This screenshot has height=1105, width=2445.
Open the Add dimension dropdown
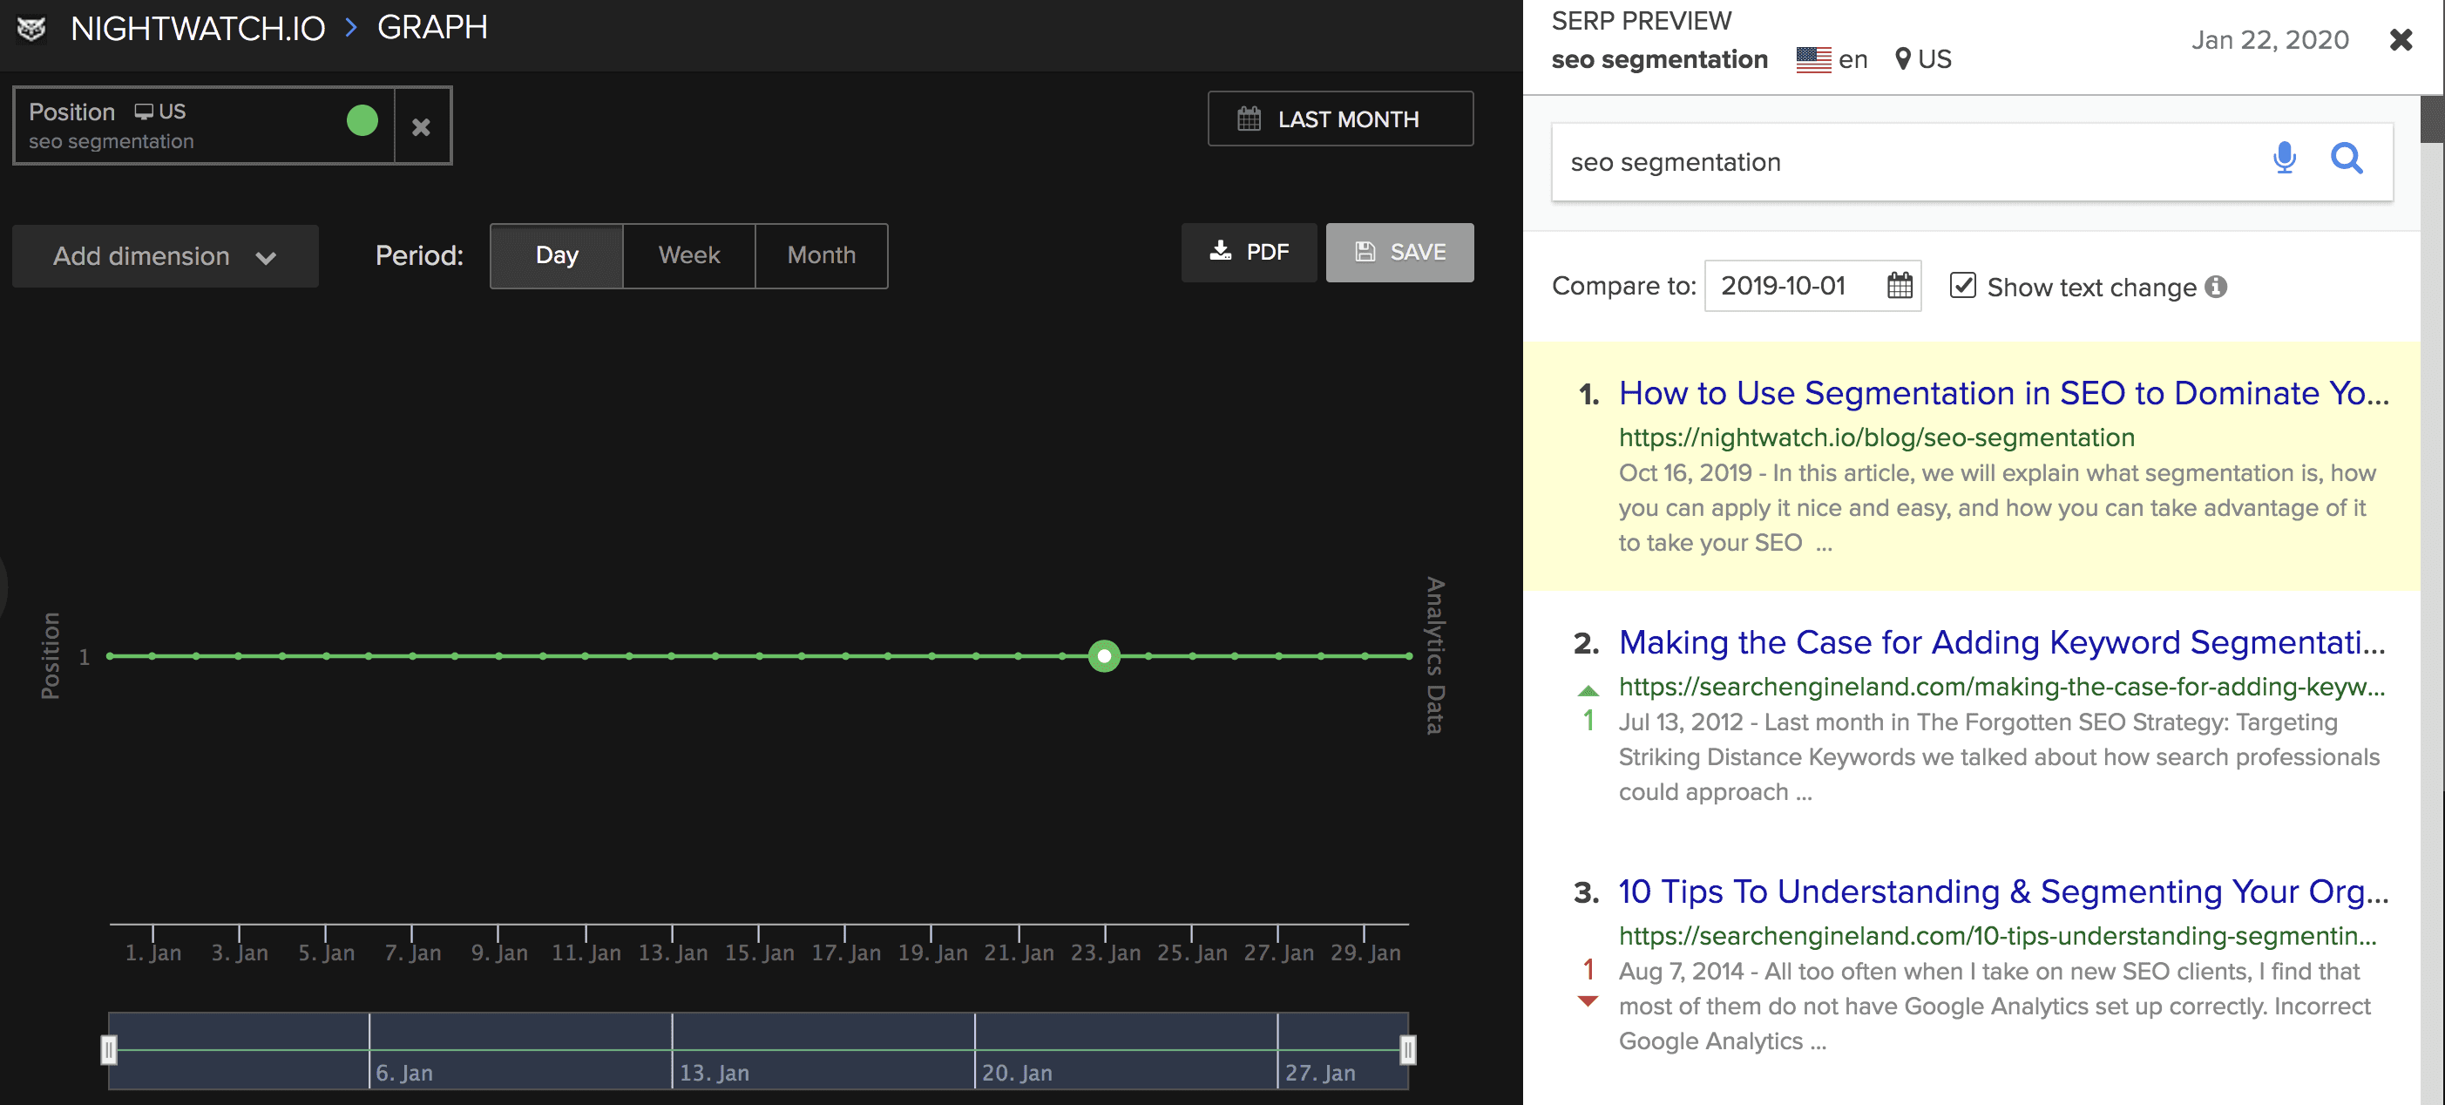click(x=163, y=255)
